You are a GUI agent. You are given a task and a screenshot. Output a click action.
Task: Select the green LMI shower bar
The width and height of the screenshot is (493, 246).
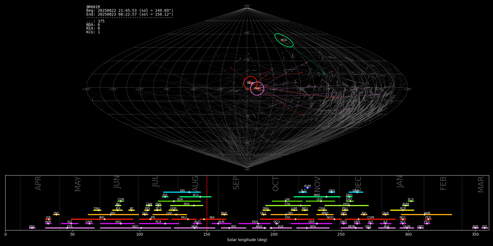pyautogui.click(x=287, y=201)
